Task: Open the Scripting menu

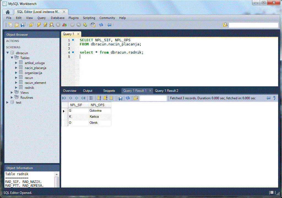Action: pyautogui.click(x=89, y=18)
